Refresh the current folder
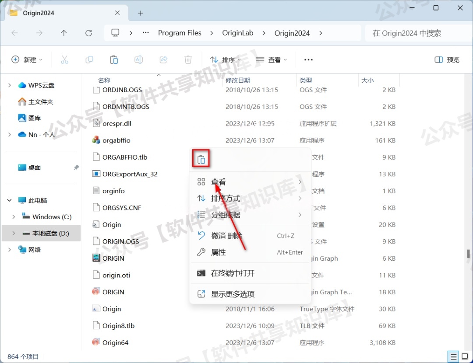 (x=88, y=33)
